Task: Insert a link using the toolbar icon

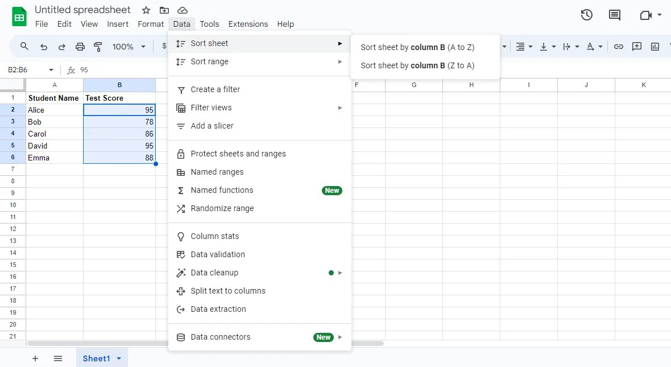Action: tap(619, 47)
